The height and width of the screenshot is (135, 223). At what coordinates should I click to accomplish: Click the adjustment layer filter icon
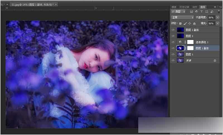(197, 12)
